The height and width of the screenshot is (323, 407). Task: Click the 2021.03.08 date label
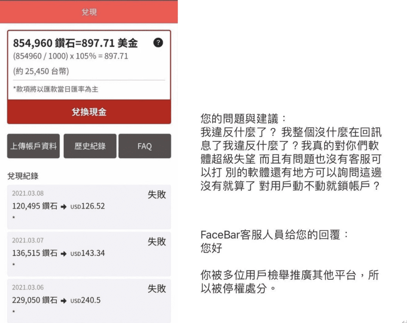tap(28, 193)
